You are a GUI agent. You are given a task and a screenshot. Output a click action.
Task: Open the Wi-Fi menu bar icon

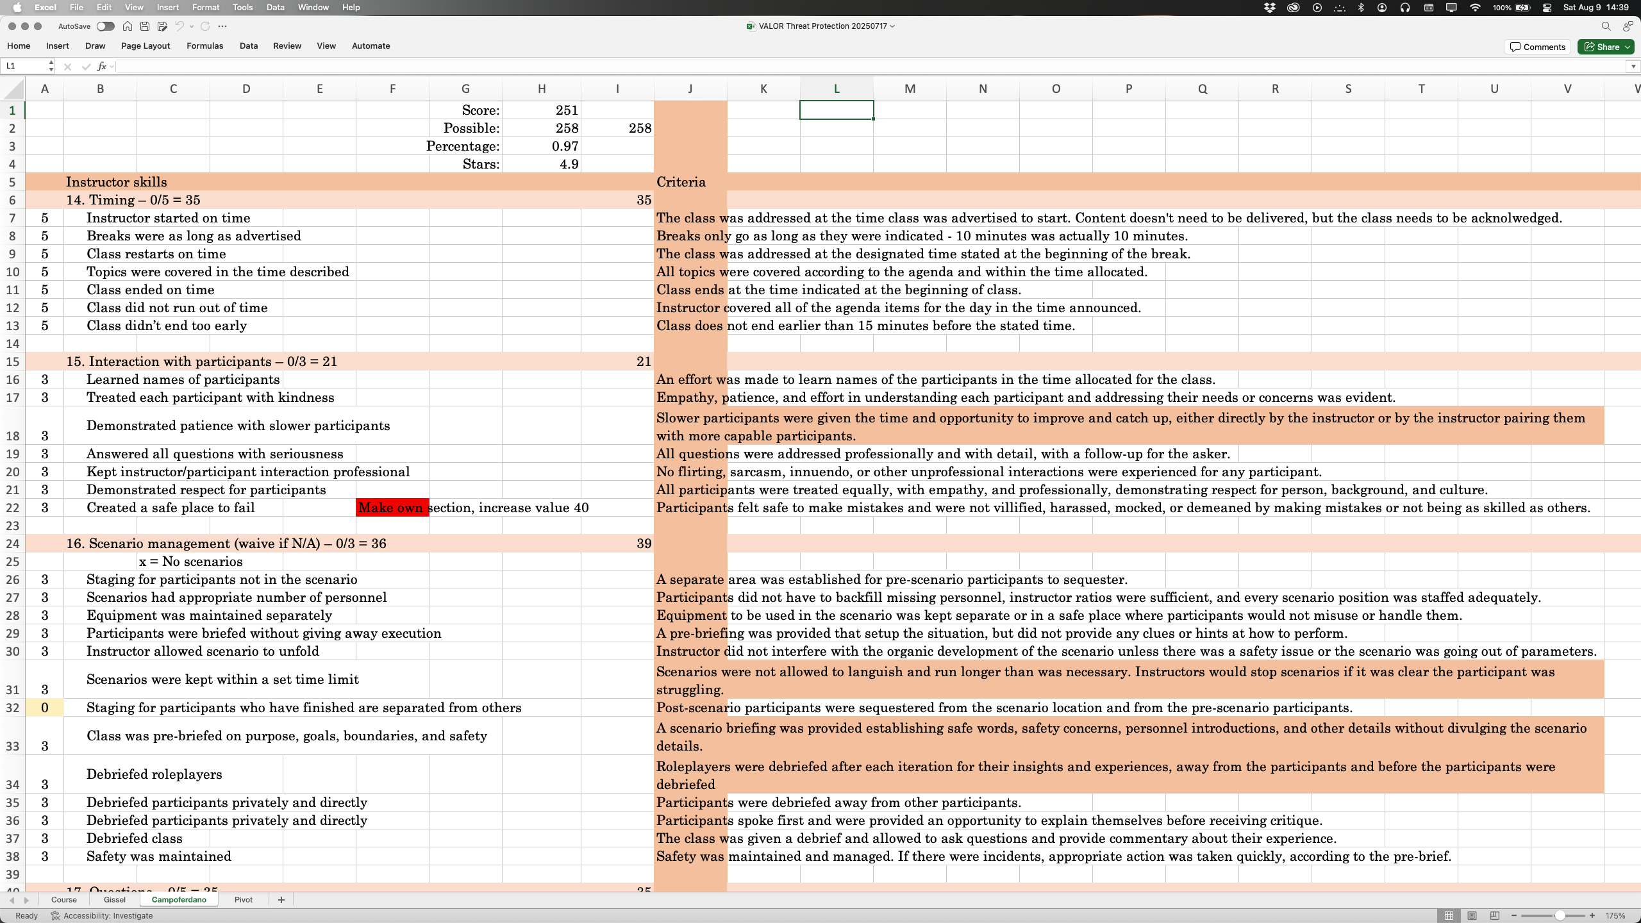click(x=1475, y=8)
